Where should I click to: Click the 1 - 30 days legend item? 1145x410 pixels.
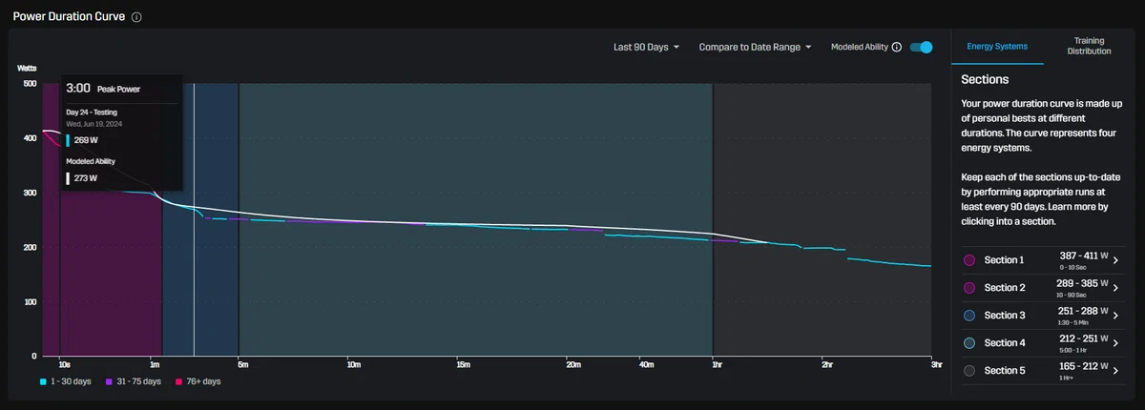coord(66,381)
